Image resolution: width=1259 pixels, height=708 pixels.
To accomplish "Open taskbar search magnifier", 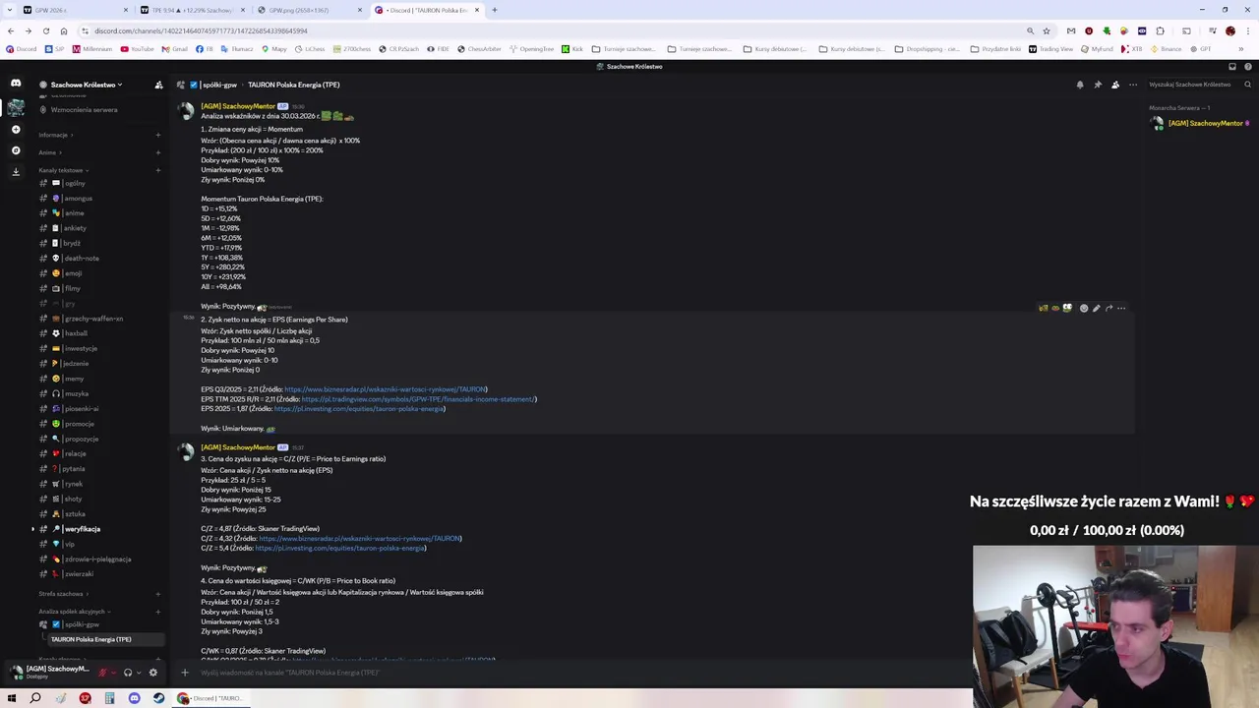I will 35,698.
